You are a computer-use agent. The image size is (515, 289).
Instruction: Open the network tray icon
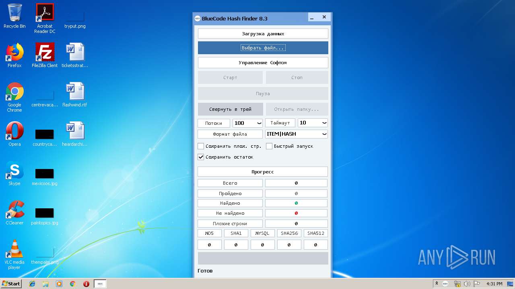point(457,284)
